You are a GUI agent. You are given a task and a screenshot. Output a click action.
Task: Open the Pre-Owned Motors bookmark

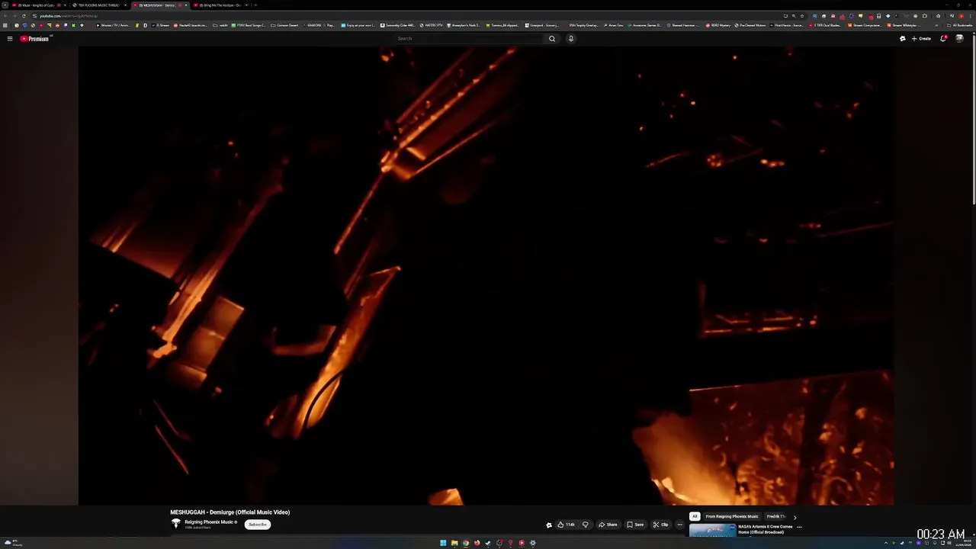pyautogui.click(x=750, y=25)
